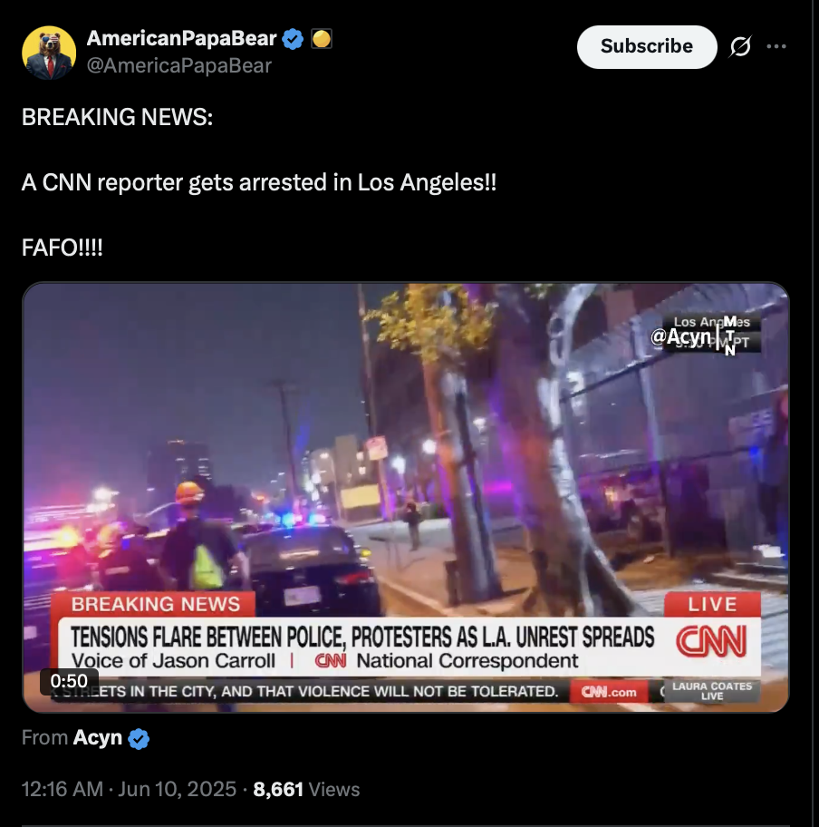
Task: Click the blue verified badge beside AmericanPapaBear
Action: tap(293, 39)
